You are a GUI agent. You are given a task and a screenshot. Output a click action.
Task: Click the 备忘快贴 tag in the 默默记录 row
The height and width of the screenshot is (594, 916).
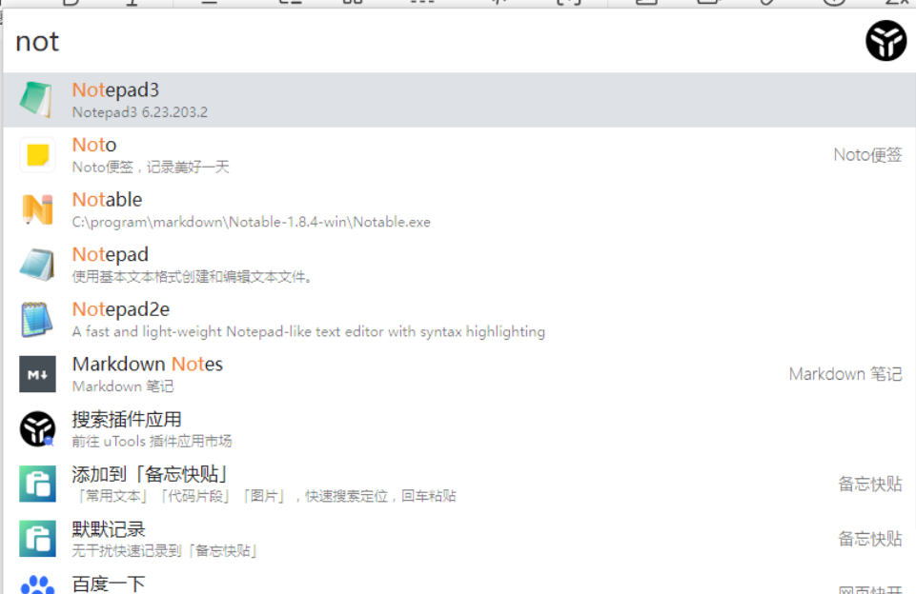click(870, 539)
